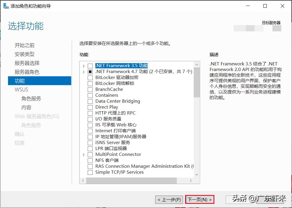The width and height of the screenshot is (292, 208).
Task: Enable BitLocker 网络解锁
Action: point(90,83)
